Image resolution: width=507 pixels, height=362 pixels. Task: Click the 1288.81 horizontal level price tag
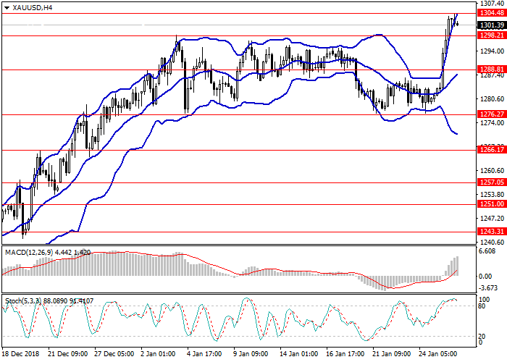489,70
